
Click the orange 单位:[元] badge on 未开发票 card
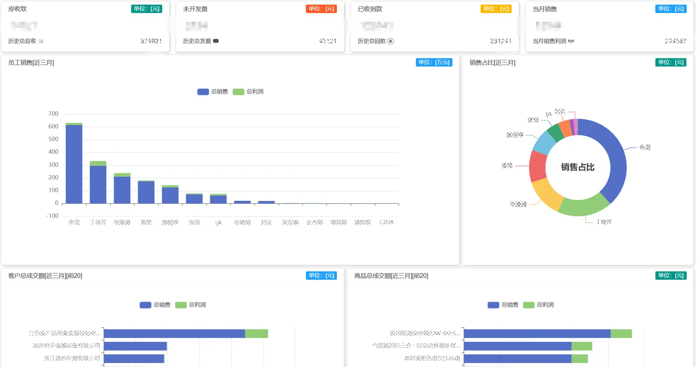pos(321,9)
